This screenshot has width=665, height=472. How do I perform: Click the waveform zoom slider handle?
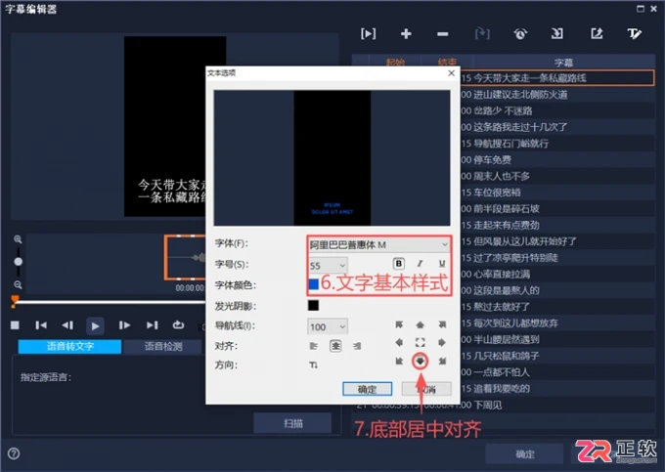(x=19, y=262)
